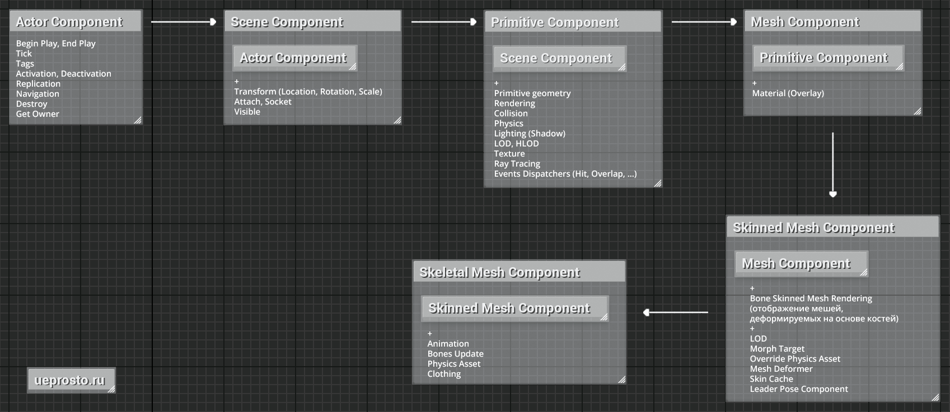Click the 'Attach, Socket' text line
950x412 pixels.
tap(263, 101)
